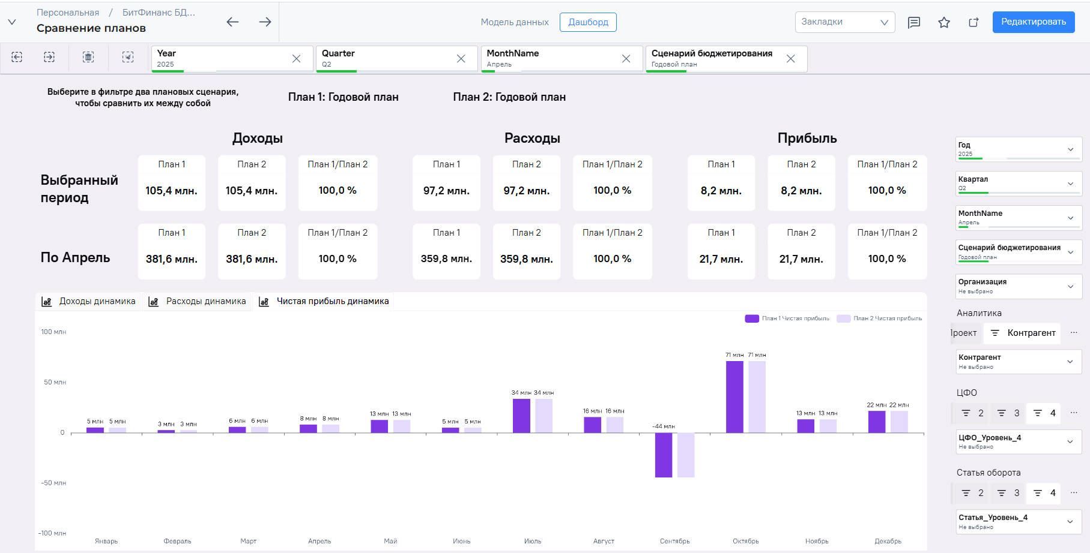Switch to Расходы динамика tab
The width and height of the screenshot is (1090, 553).
click(198, 301)
